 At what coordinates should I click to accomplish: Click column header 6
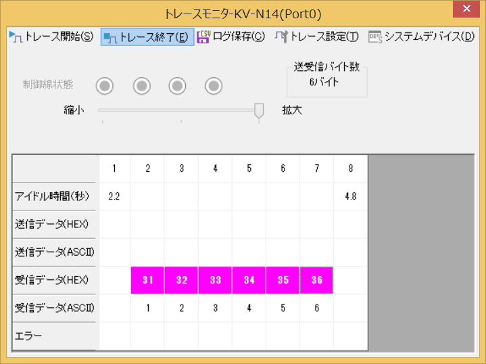coord(283,168)
